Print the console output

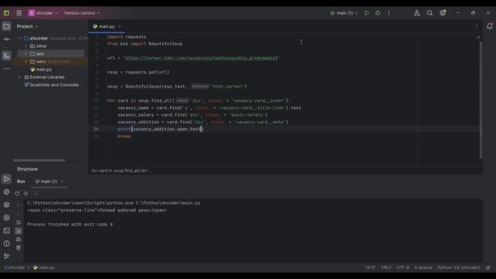coord(19,239)
